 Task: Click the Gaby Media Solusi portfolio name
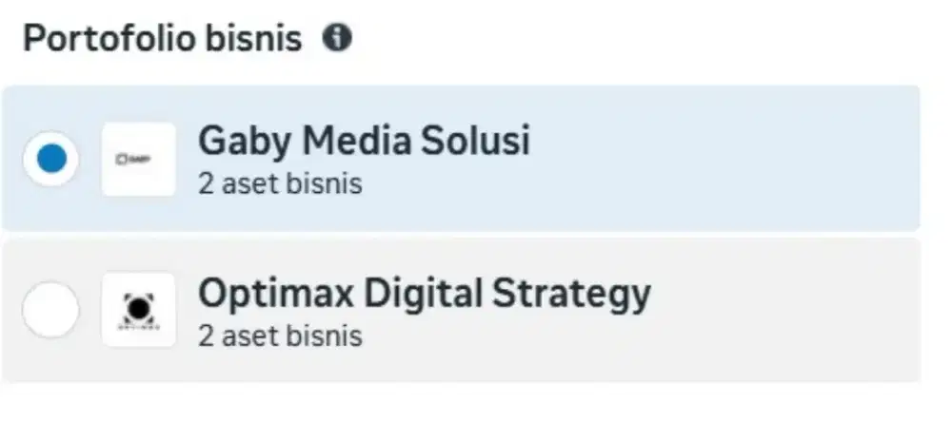point(364,142)
